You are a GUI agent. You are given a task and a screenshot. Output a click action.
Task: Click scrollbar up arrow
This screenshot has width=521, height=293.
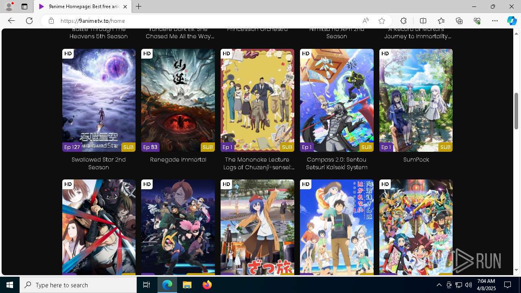tap(516, 33)
